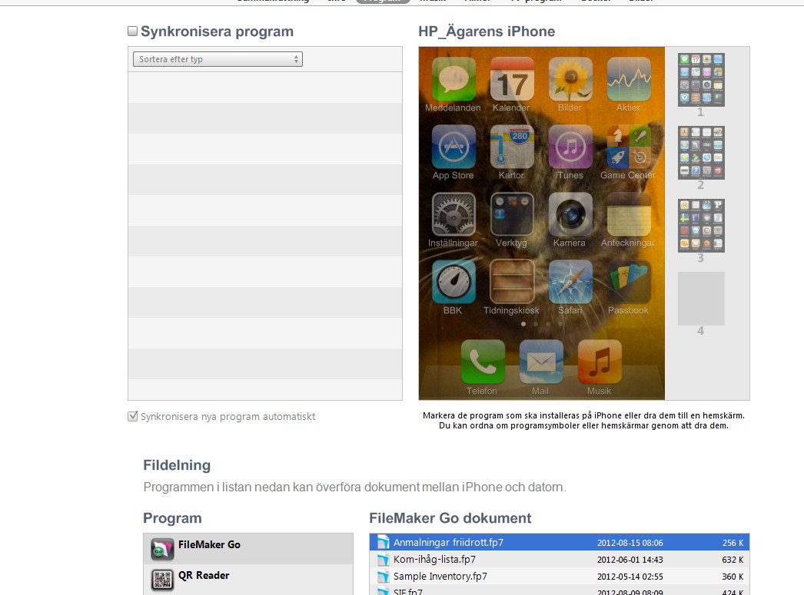
Task: Select home screen thumbnail 1
Action: click(701, 80)
